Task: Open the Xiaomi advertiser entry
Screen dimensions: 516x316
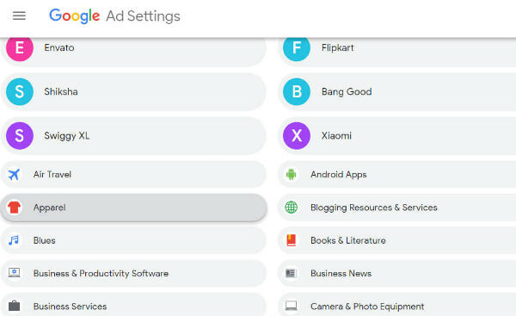Action: click(x=397, y=136)
